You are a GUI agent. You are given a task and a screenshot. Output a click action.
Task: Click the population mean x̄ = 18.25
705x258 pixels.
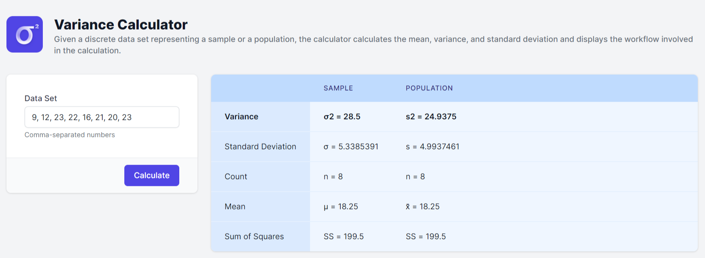[x=423, y=206]
